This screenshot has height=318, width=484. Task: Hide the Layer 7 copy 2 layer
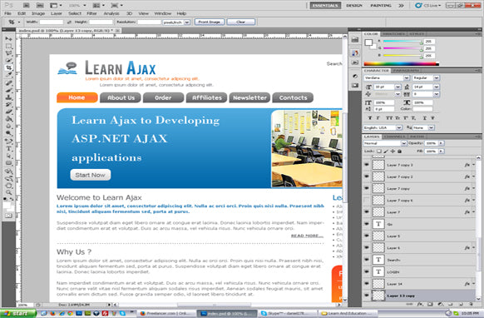pos(367,176)
